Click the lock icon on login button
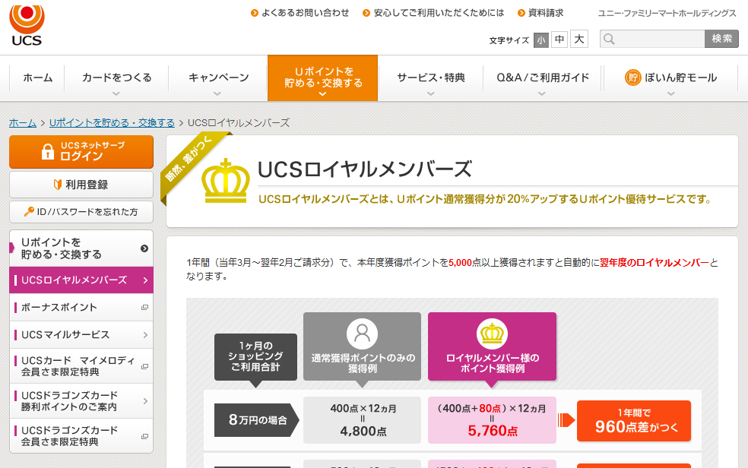Screen dimensions: 748x468 48,151
